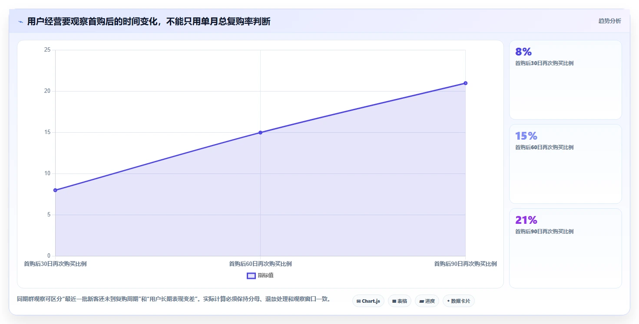This screenshot has width=639, height=324.
Task: Click the 首购后90日再次购买比例 card caption
Action: click(x=544, y=232)
